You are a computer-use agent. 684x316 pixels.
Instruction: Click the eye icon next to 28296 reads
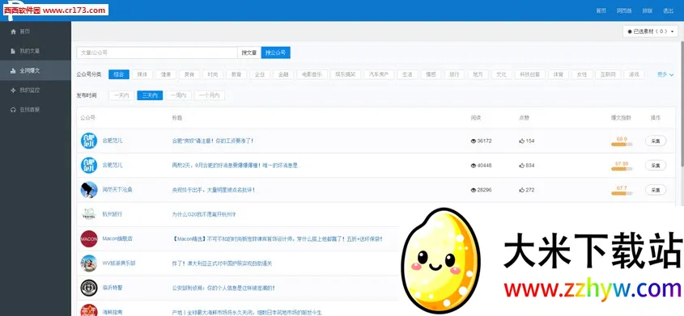474,190
